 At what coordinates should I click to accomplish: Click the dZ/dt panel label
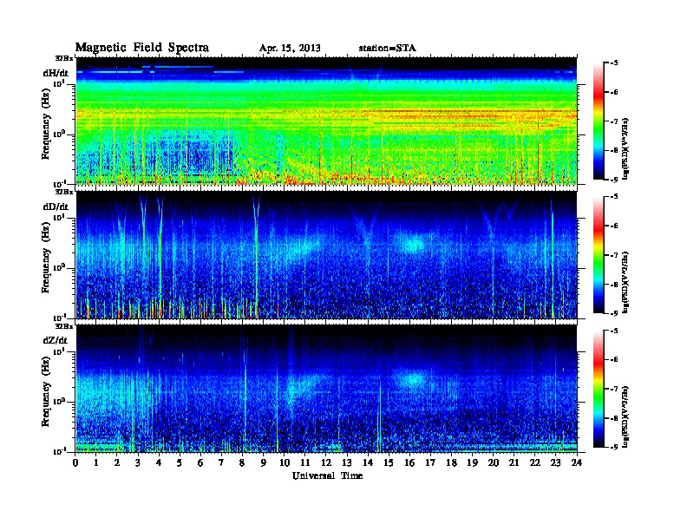pos(56,340)
